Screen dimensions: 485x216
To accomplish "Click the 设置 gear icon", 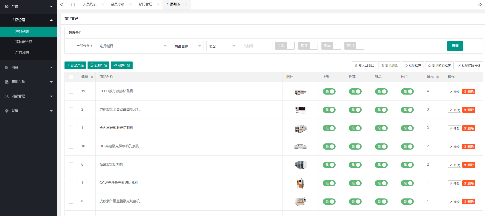I will 7,111.
